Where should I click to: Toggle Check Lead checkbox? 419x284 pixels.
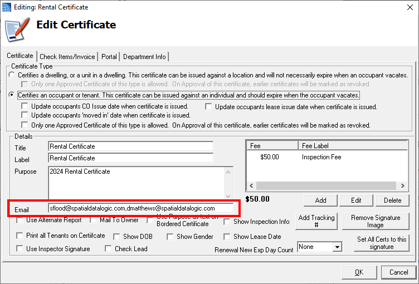[108, 249]
